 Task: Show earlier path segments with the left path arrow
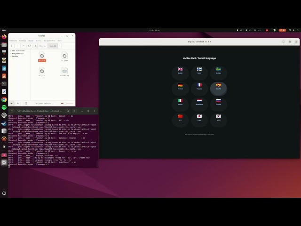pyautogui.click(x=35, y=46)
